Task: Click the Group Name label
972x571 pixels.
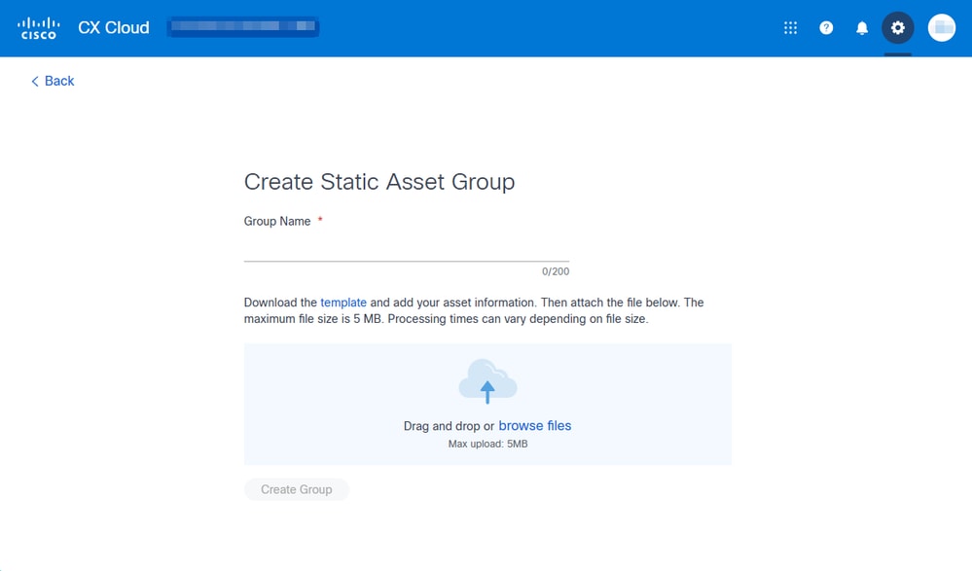Action: tap(277, 222)
